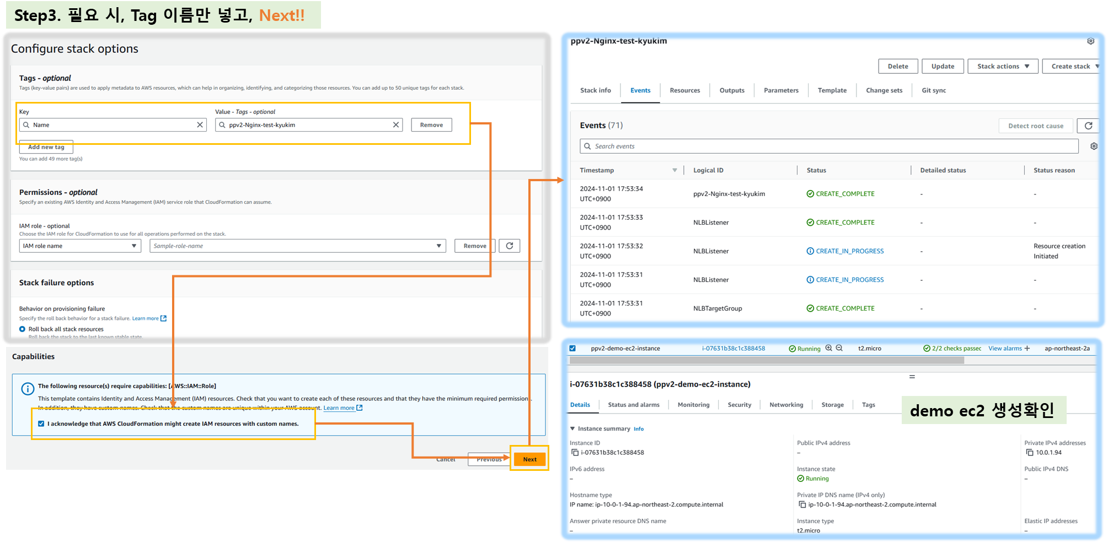Image resolution: width=1108 pixels, height=543 pixels.
Task: Click CREATE_COMPLETE status icon of ppv2-Nginx-test-kyukim row
Action: 810,194
